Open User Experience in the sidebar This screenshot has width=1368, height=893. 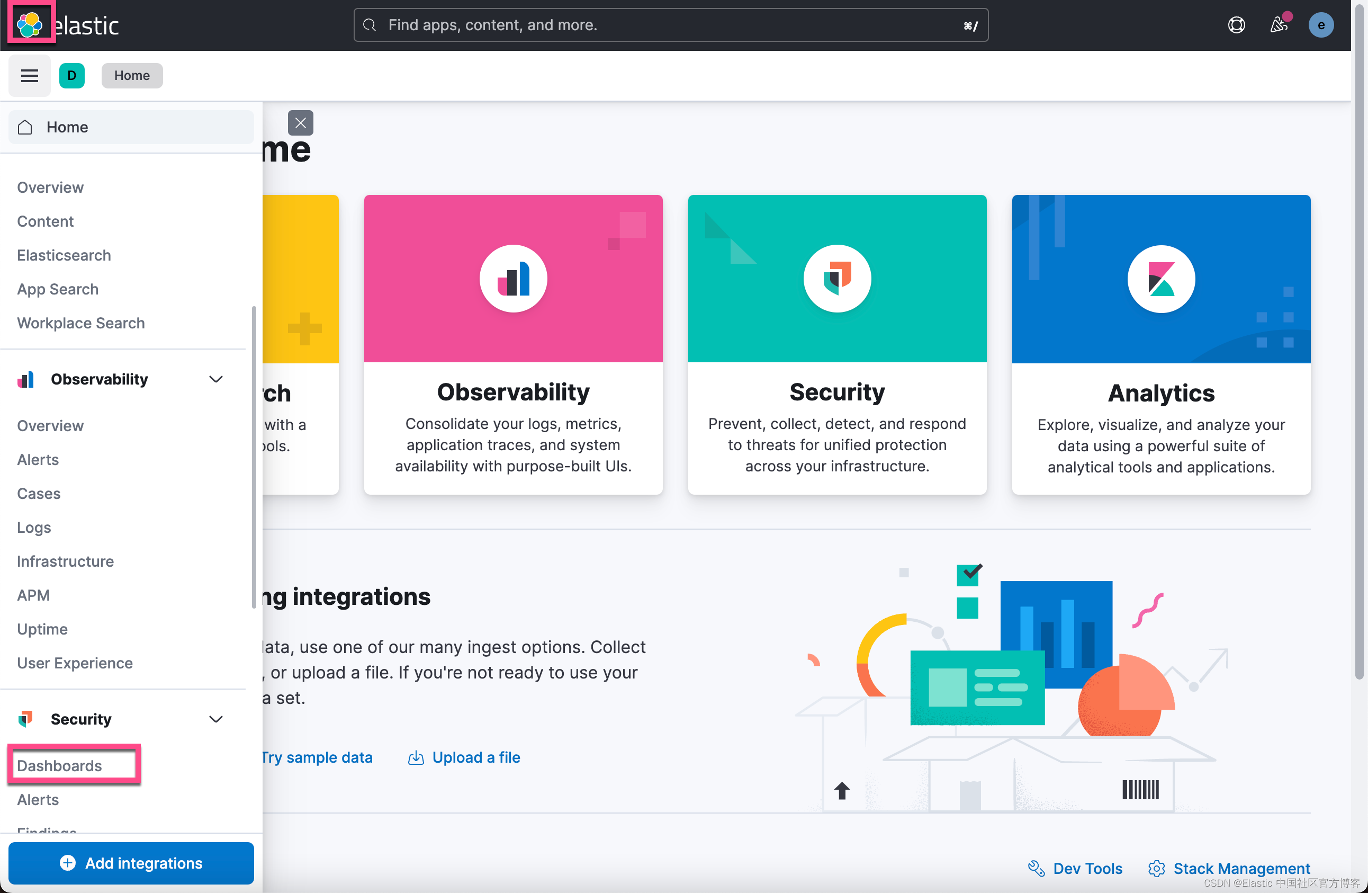click(75, 663)
